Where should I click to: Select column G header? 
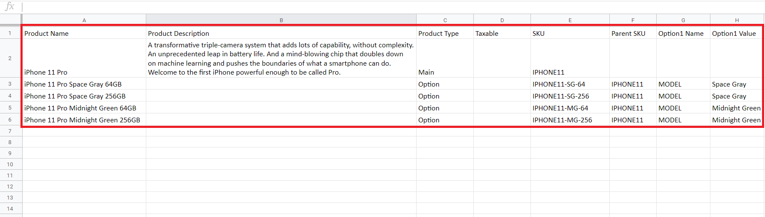point(683,20)
